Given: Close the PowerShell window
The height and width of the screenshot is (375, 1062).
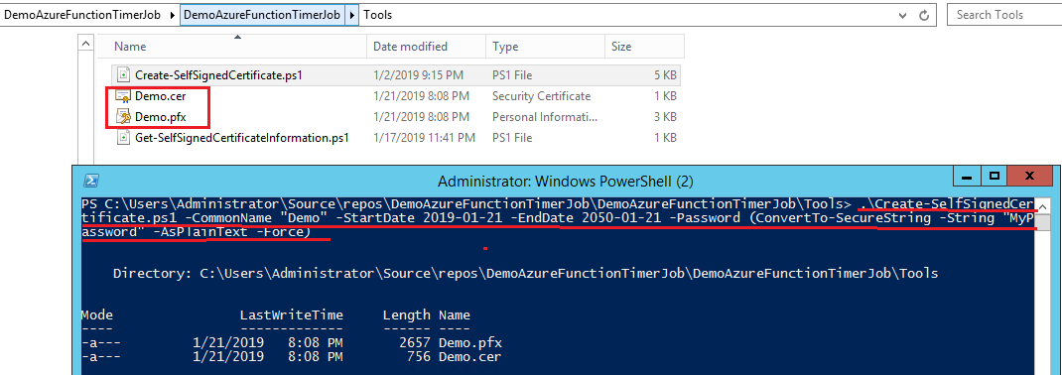Looking at the screenshot, I should coord(1029,177).
